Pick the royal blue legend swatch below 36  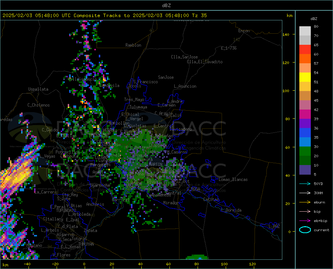tap(305, 133)
